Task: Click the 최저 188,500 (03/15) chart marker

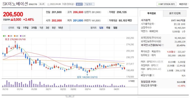Action: (87, 77)
